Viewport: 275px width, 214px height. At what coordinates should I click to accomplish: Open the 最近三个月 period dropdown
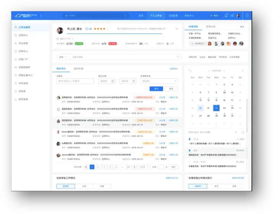click(x=65, y=38)
